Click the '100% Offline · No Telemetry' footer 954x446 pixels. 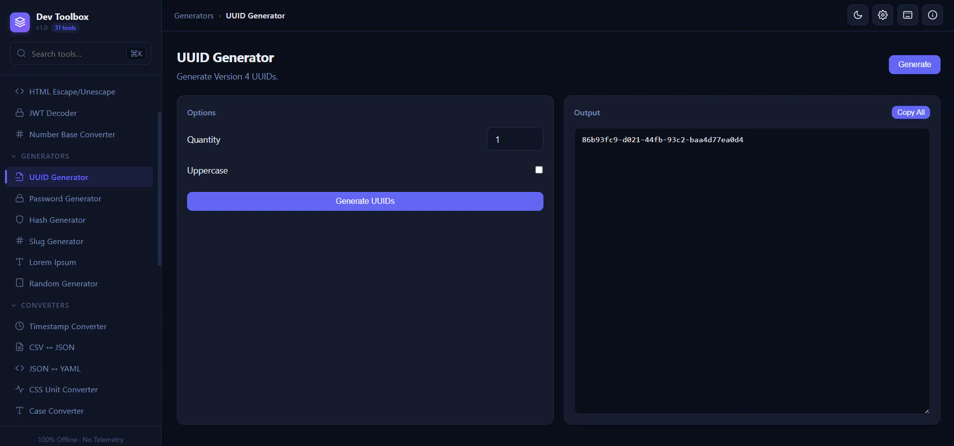click(x=81, y=440)
